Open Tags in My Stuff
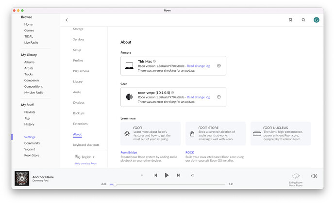The height and width of the screenshot is (204, 335). click(27, 118)
